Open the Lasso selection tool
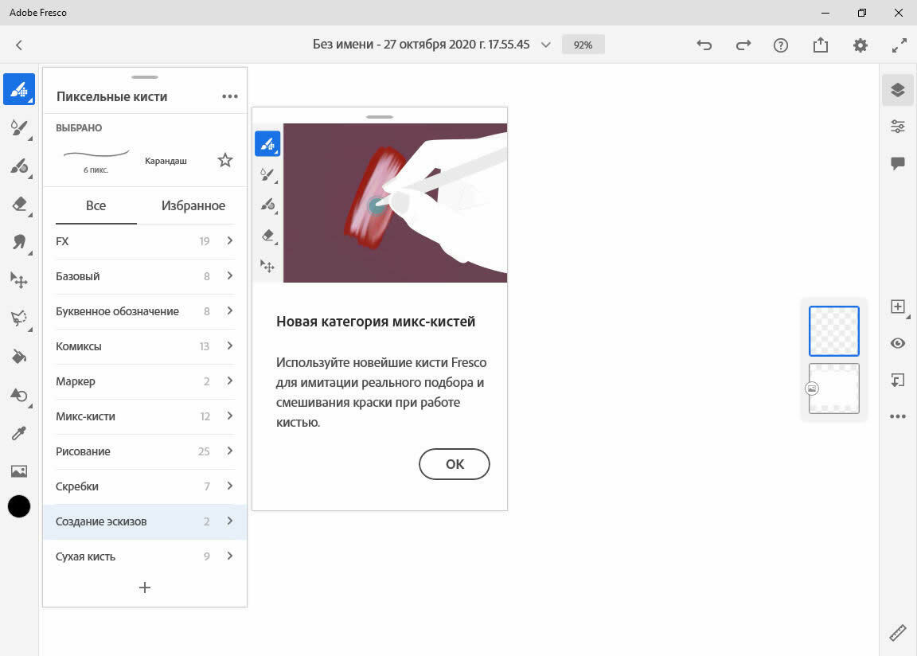Screen dimensions: 917x656 19,318
